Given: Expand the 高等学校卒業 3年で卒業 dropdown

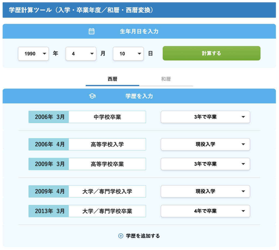Looking at the screenshot, I should pos(205,164).
